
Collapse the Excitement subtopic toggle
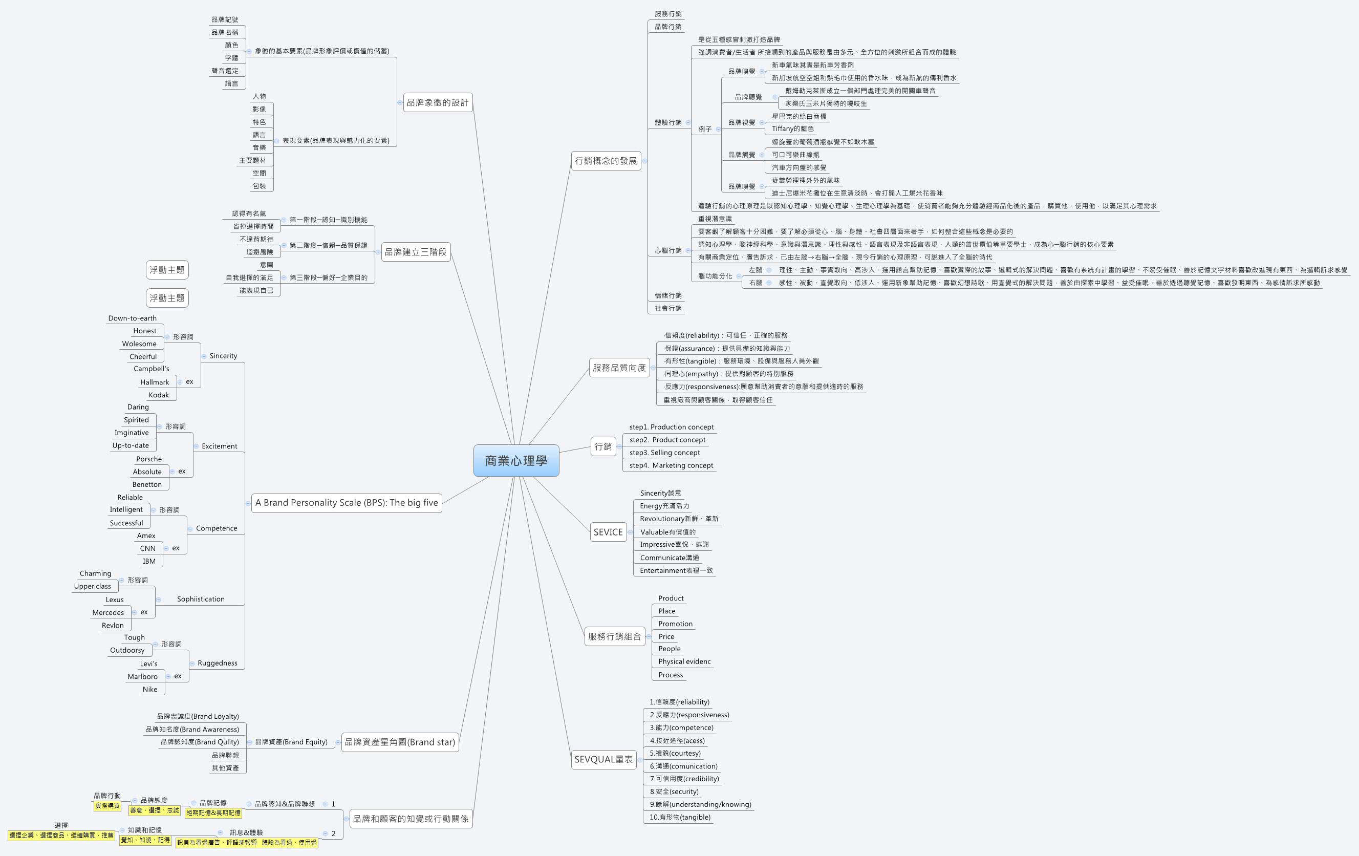[197, 446]
